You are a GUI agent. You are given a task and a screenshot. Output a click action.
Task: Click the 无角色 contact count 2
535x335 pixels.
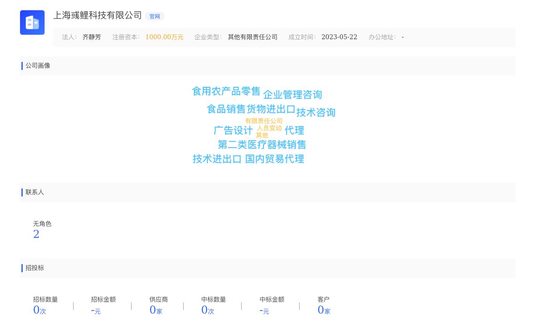(x=37, y=234)
